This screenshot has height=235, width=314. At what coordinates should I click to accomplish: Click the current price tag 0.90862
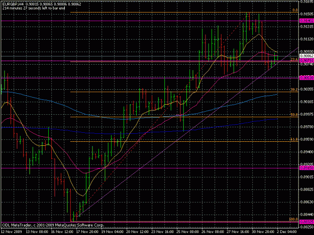coord(306,56)
